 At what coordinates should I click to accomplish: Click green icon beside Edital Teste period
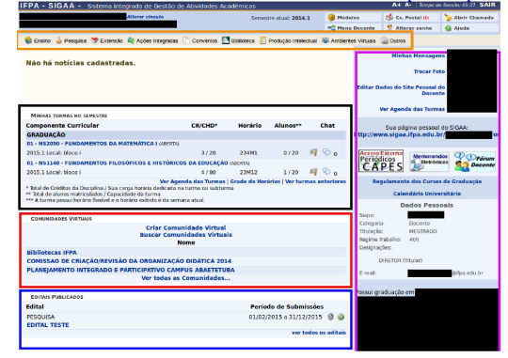341,317
